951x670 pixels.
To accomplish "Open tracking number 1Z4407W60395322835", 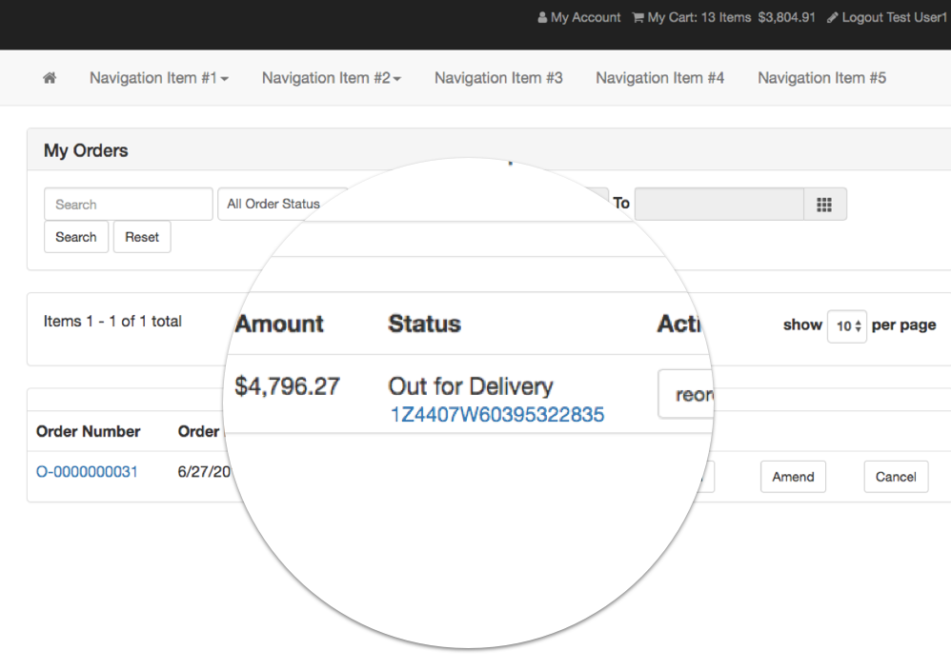I will 496,415.
